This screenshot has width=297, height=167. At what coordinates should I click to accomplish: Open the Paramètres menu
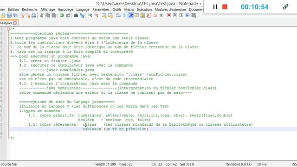[101, 9]
